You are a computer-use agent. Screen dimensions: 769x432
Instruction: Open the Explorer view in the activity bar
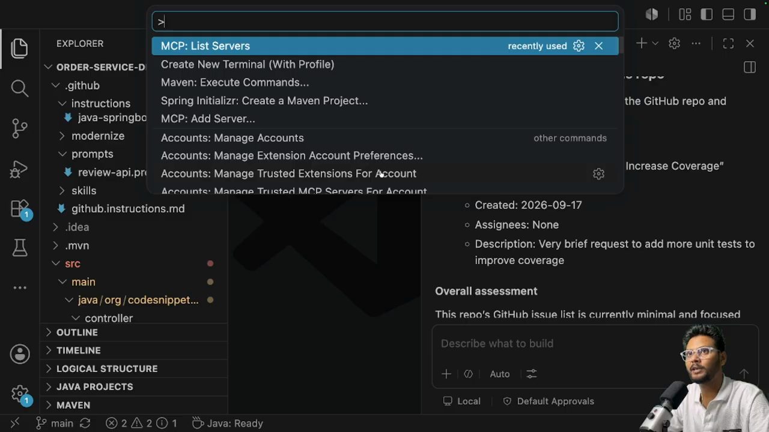tap(19, 49)
